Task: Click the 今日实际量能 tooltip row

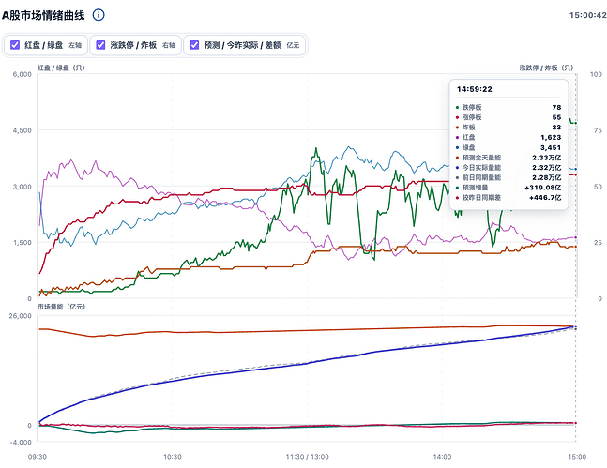Action: pyautogui.click(x=508, y=168)
